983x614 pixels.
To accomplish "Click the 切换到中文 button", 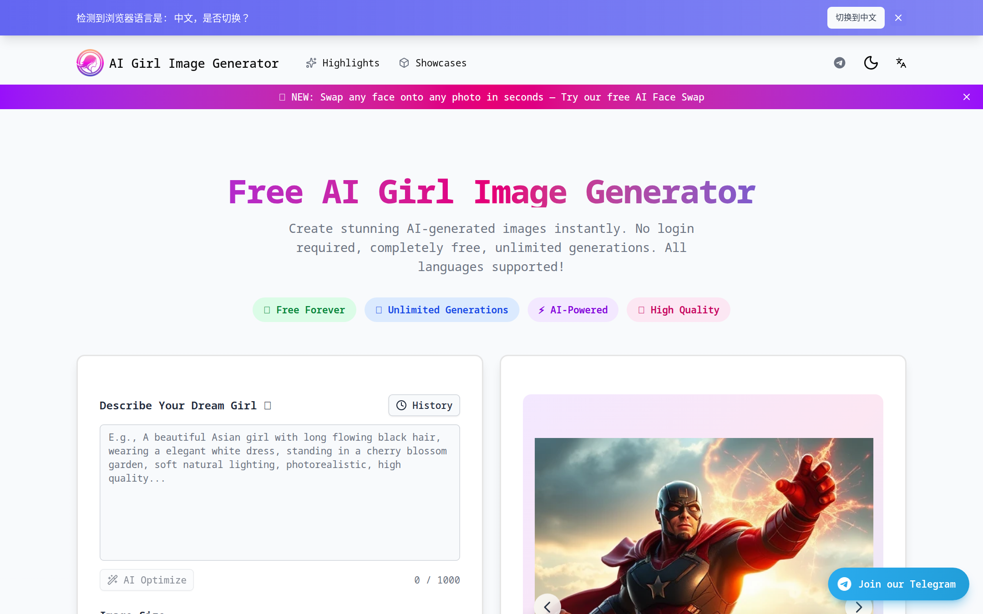I will [x=856, y=18].
